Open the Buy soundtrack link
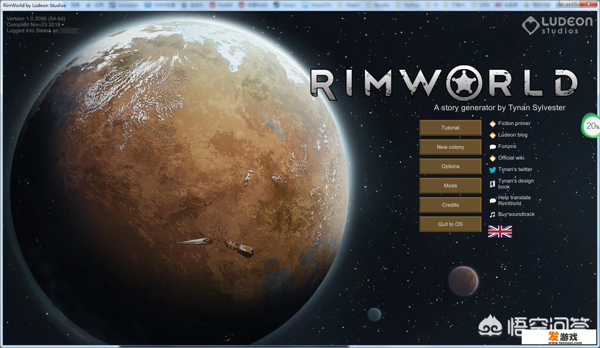The image size is (600, 348). [516, 214]
